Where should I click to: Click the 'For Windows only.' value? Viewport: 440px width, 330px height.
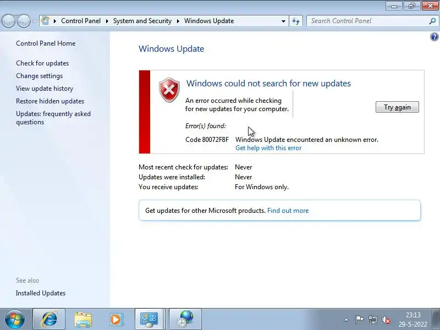pos(262,187)
